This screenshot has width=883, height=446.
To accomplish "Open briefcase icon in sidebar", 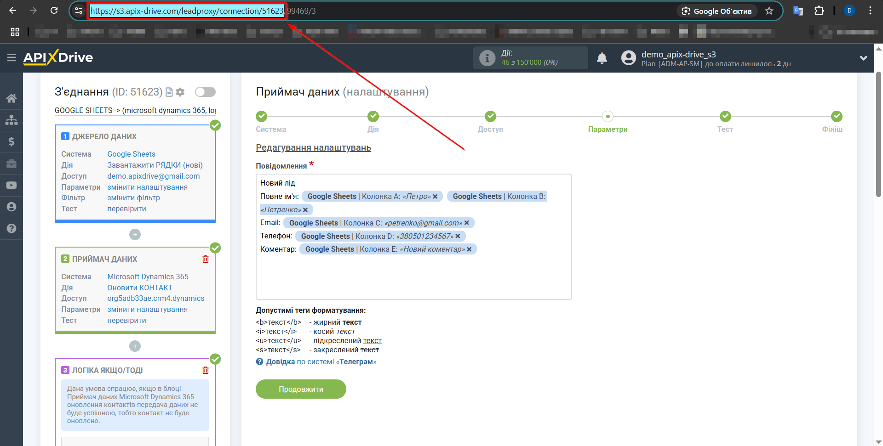I will pyautogui.click(x=11, y=164).
